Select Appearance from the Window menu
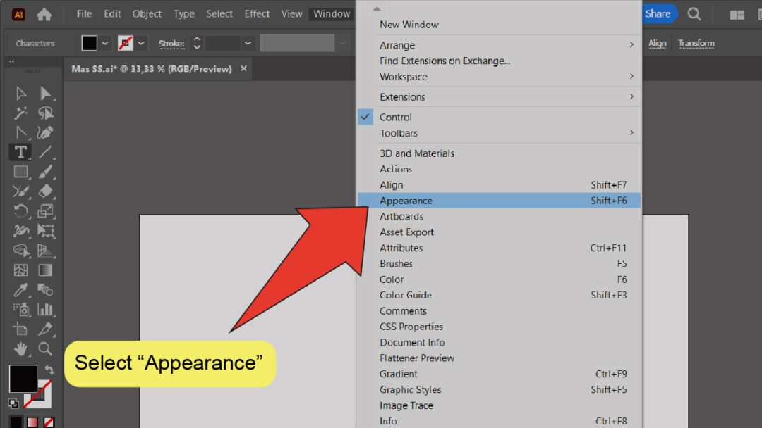 (x=406, y=200)
